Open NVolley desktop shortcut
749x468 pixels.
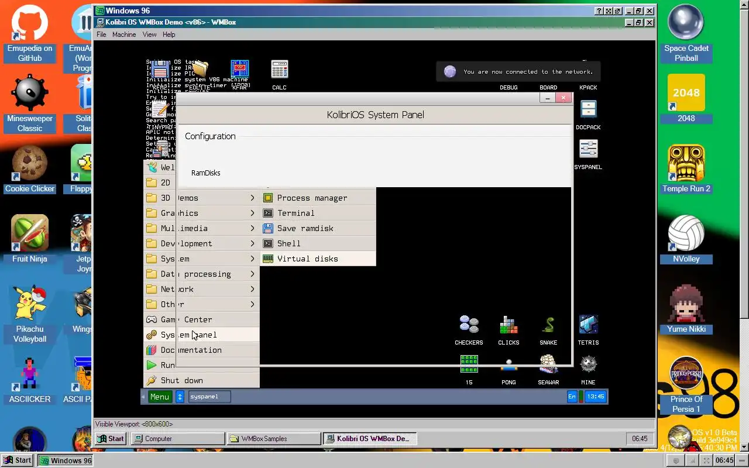(x=686, y=240)
